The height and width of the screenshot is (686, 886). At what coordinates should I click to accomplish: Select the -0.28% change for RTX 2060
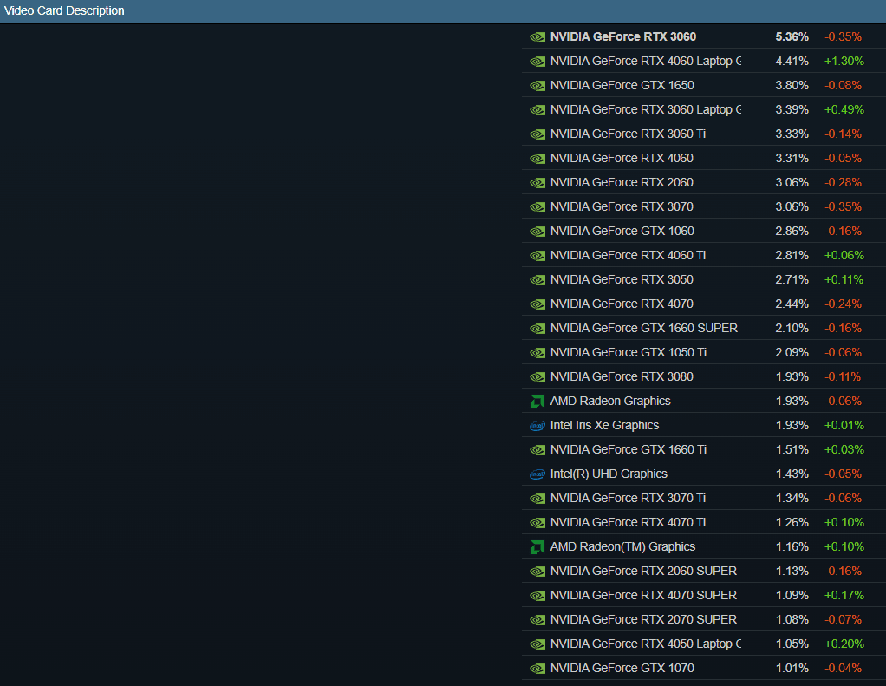pos(843,182)
